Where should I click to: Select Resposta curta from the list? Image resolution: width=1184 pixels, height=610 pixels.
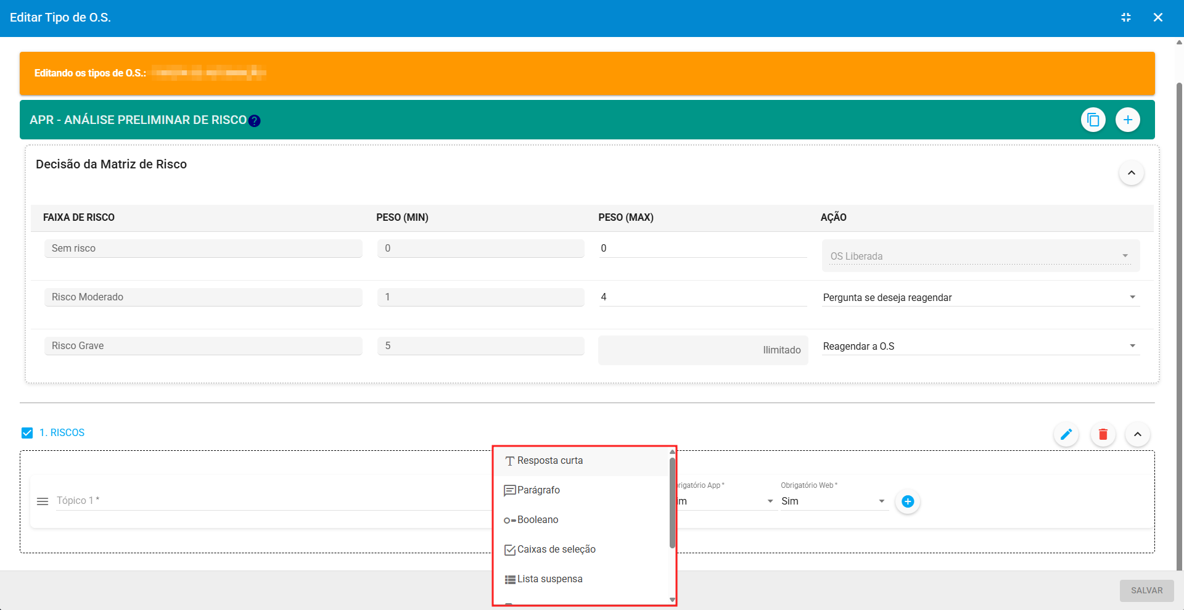pyautogui.click(x=549, y=461)
